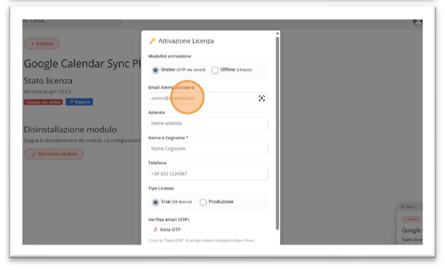Choose Produzione license type
This screenshot has width=445, height=270.
point(203,202)
